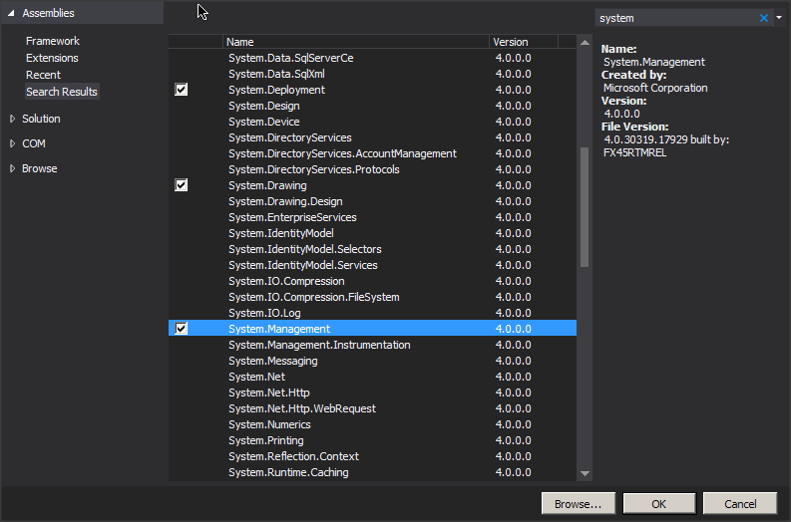791x522 pixels.
Task: Select System.DirectoryServices.AccountManagement row
Action: [x=372, y=153]
